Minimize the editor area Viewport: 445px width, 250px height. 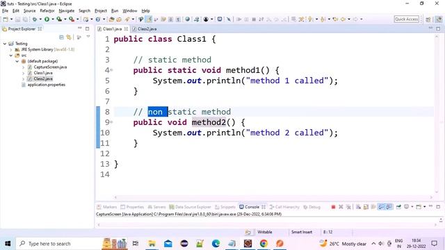[x=431, y=28]
